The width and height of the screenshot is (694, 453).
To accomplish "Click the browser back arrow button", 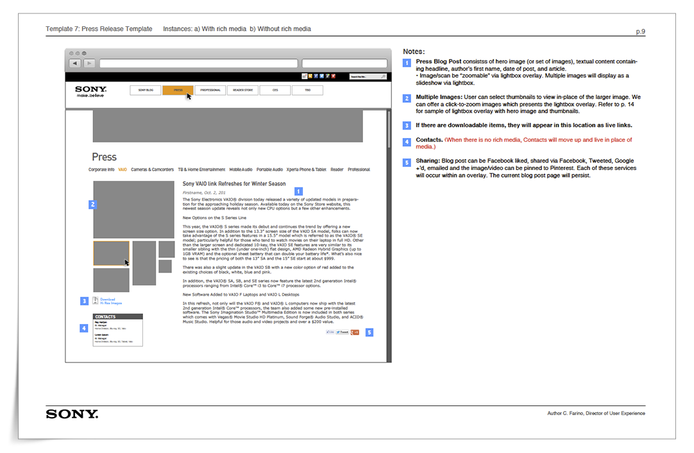I will click(75, 64).
